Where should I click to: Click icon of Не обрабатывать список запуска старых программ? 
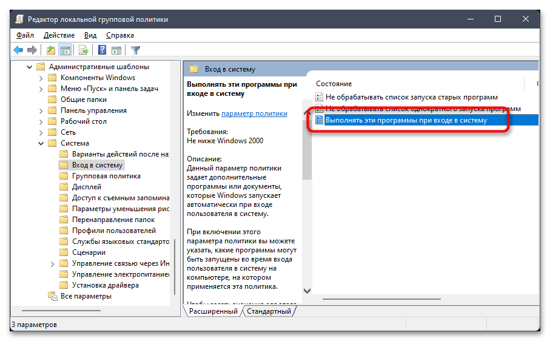click(x=319, y=97)
